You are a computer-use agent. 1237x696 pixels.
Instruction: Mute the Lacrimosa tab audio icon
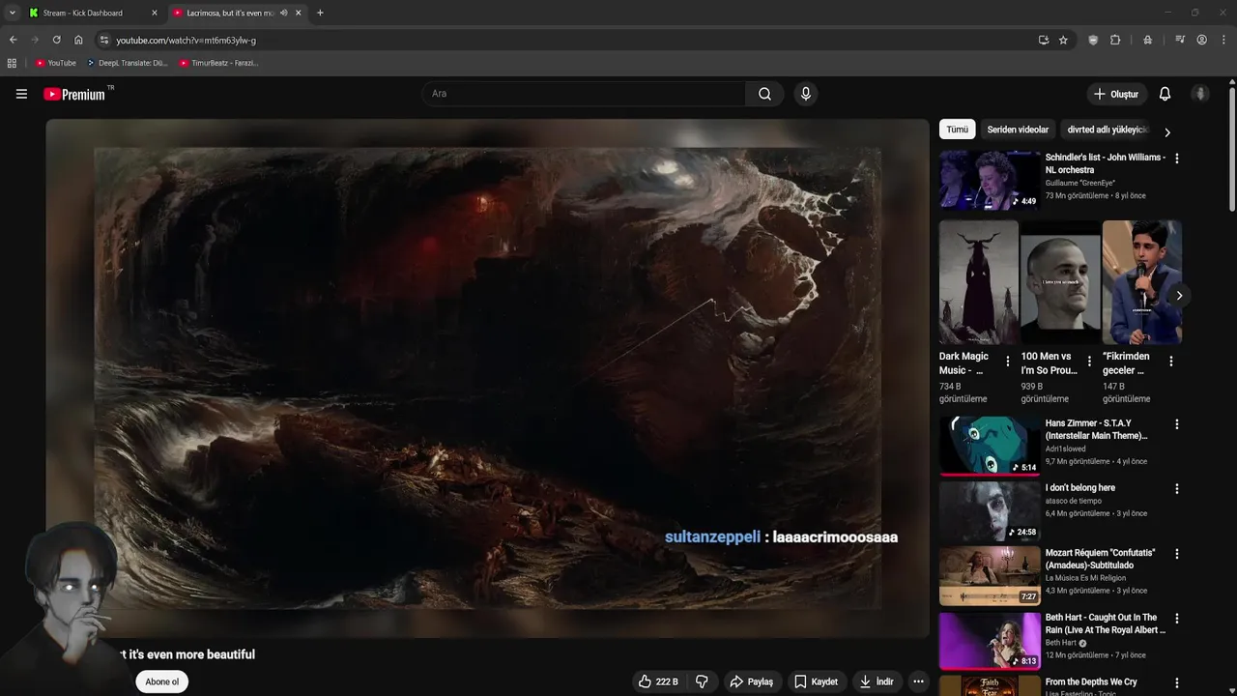click(283, 13)
